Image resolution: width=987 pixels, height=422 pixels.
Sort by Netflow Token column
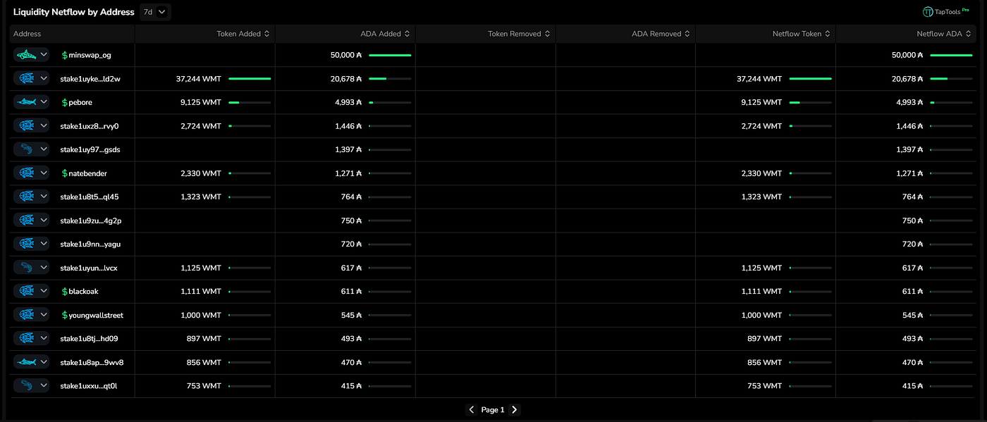click(x=828, y=34)
